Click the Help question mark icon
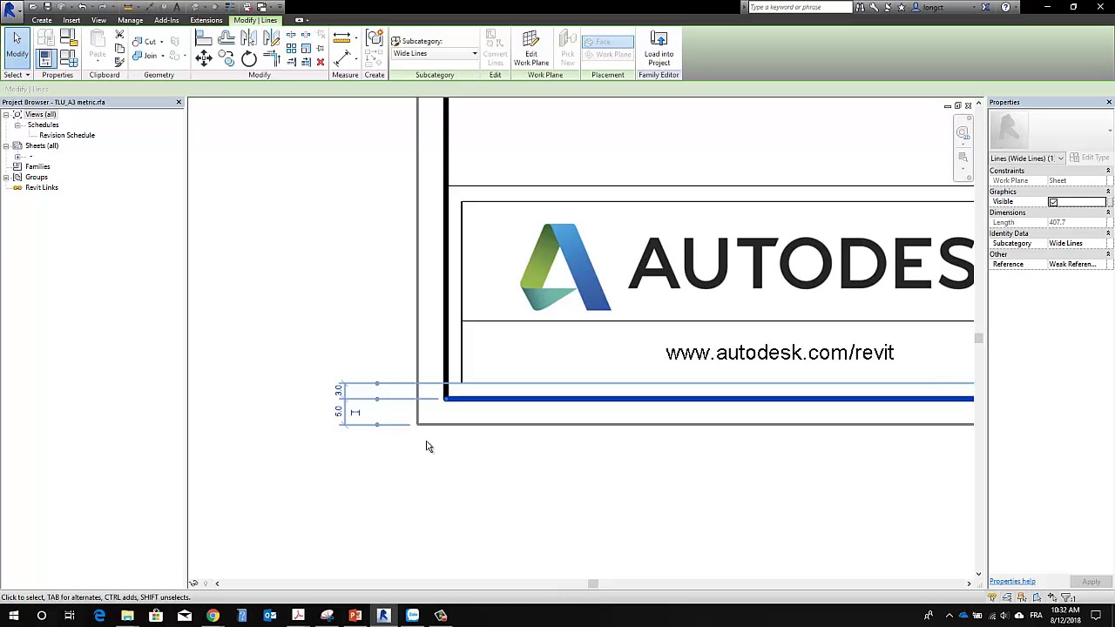The image size is (1115, 627). [x=1006, y=7]
